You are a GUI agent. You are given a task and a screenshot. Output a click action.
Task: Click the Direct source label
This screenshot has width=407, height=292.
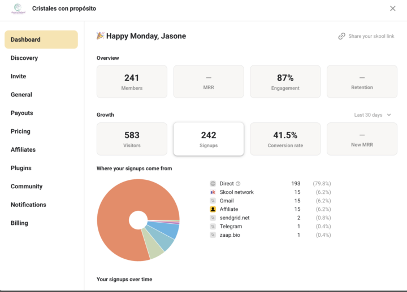(x=227, y=184)
